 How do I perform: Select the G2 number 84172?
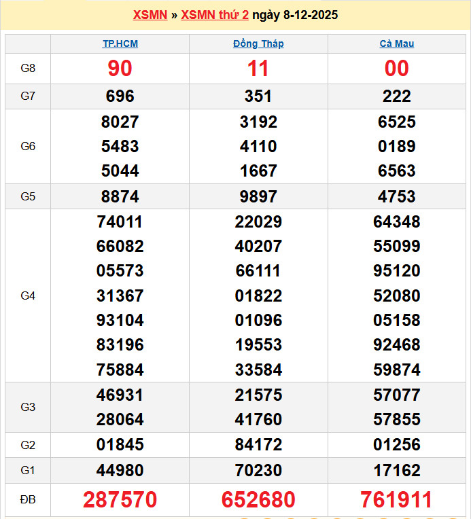(258, 445)
